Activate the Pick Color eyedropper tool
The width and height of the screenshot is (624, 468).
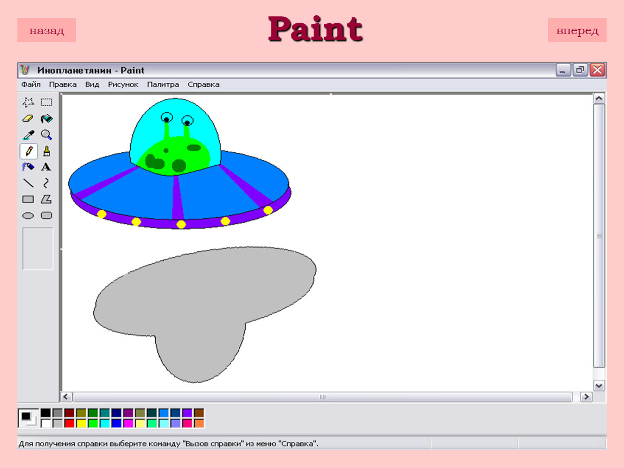28,135
